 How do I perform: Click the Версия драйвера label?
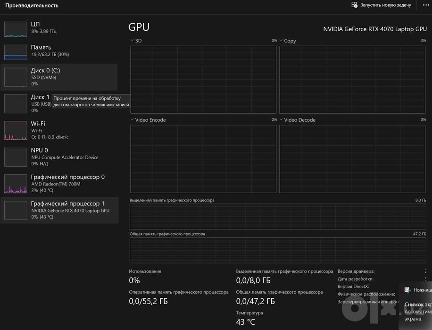tap(356, 271)
